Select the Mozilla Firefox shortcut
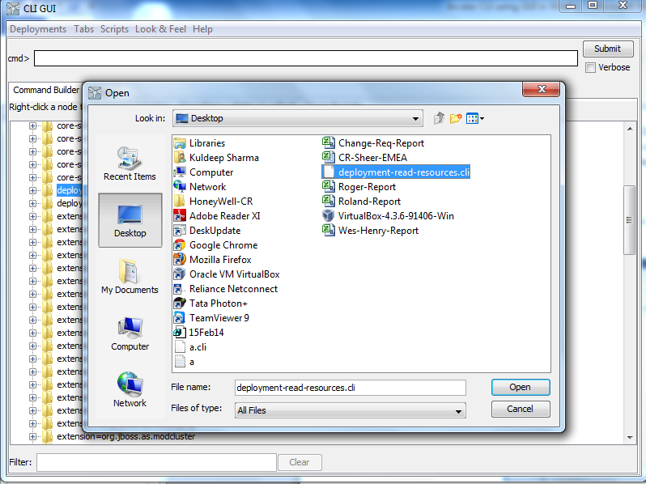This screenshot has height=484, width=646. point(213,260)
